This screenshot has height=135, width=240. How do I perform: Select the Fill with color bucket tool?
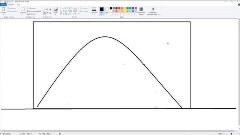pos(47,9)
